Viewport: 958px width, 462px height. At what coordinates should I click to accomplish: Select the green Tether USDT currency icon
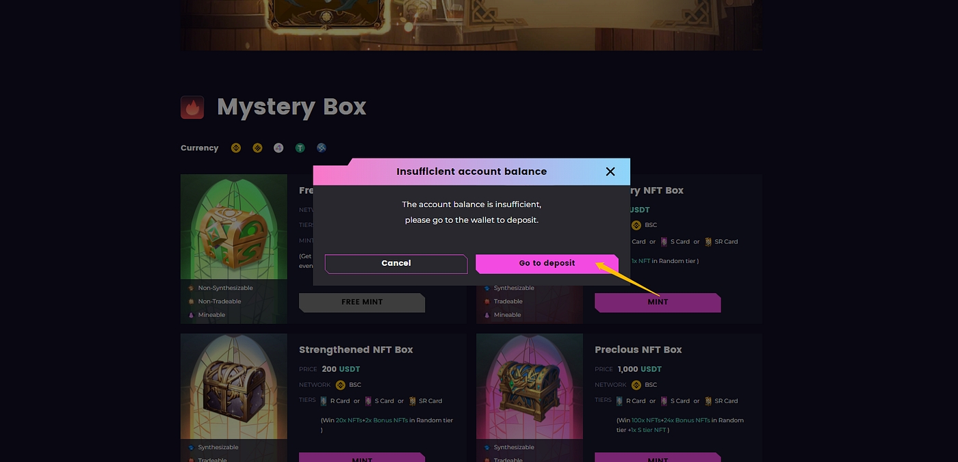[x=300, y=148]
